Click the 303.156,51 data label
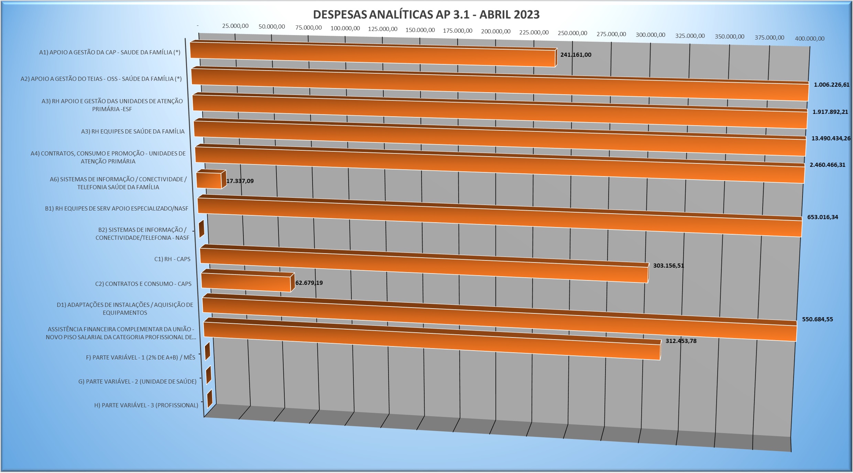 pyautogui.click(x=668, y=266)
